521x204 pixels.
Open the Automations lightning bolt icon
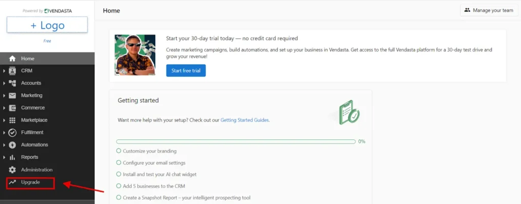pos(12,145)
